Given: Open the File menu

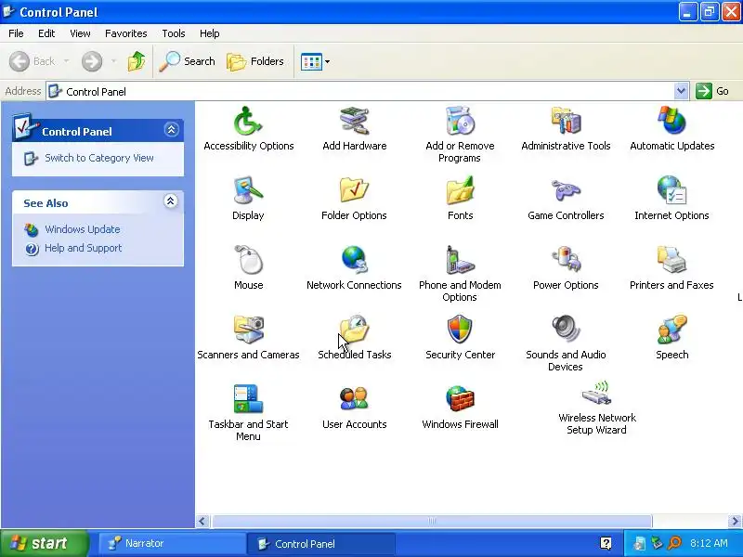Looking at the screenshot, I should click(16, 33).
